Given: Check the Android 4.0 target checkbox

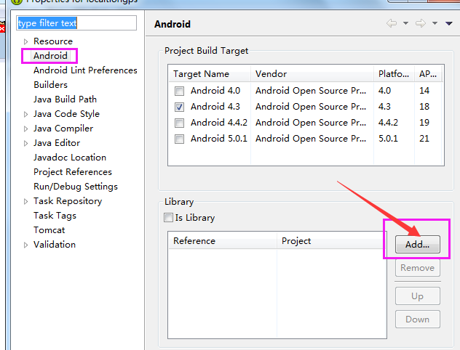Looking at the screenshot, I should tap(179, 91).
